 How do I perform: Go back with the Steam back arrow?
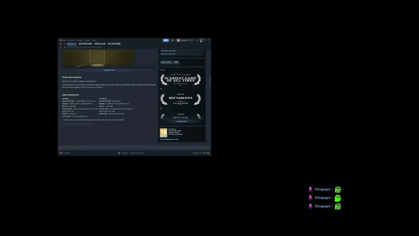pyautogui.click(x=61, y=44)
